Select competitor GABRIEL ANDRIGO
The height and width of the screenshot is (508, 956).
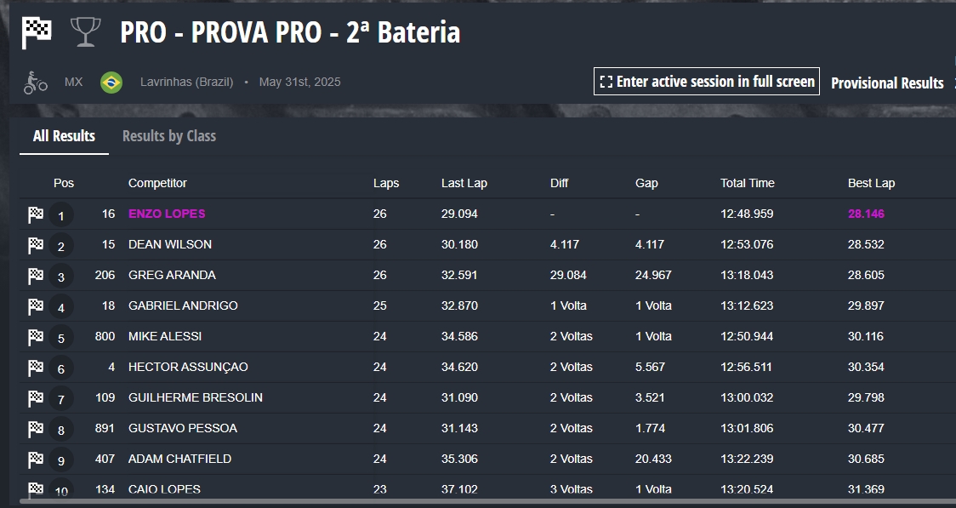tap(183, 305)
